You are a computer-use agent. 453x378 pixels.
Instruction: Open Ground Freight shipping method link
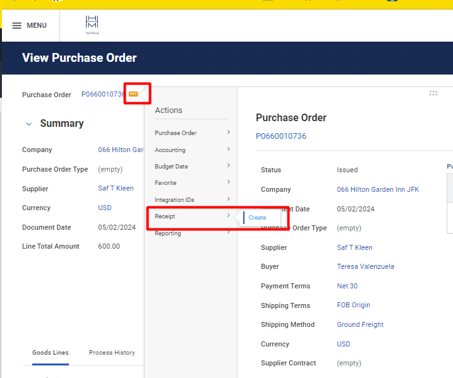coord(360,324)
